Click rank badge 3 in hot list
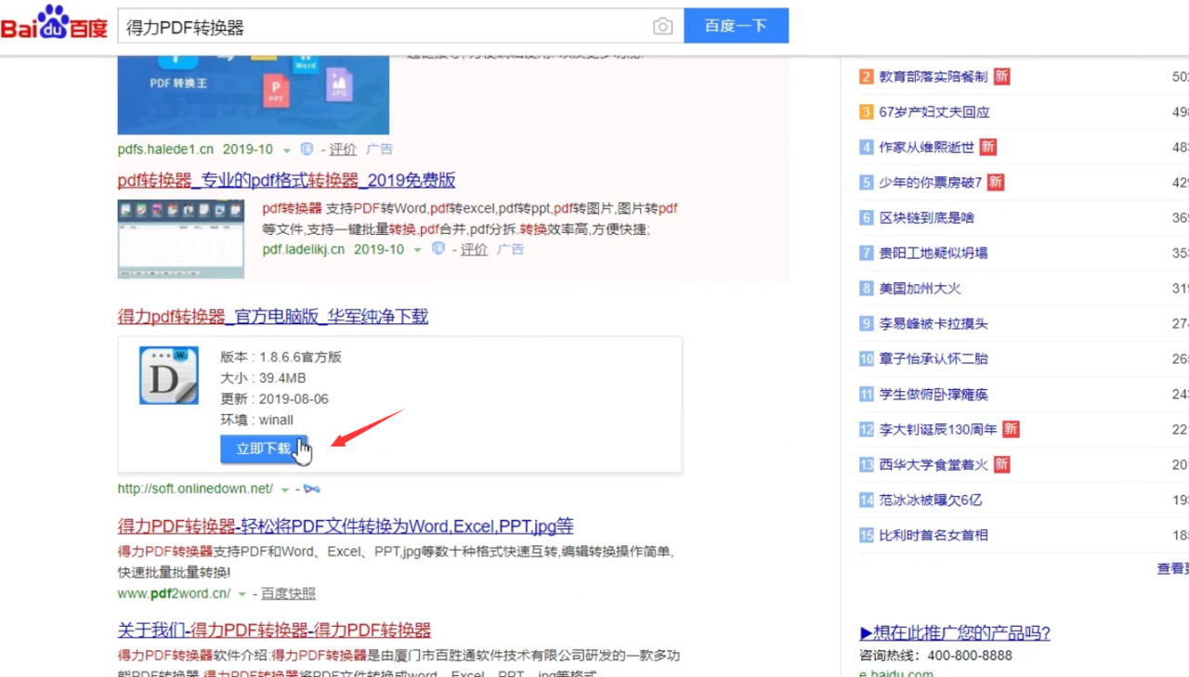Screen dimensions: 1189x677 click(x=867, y=112)
